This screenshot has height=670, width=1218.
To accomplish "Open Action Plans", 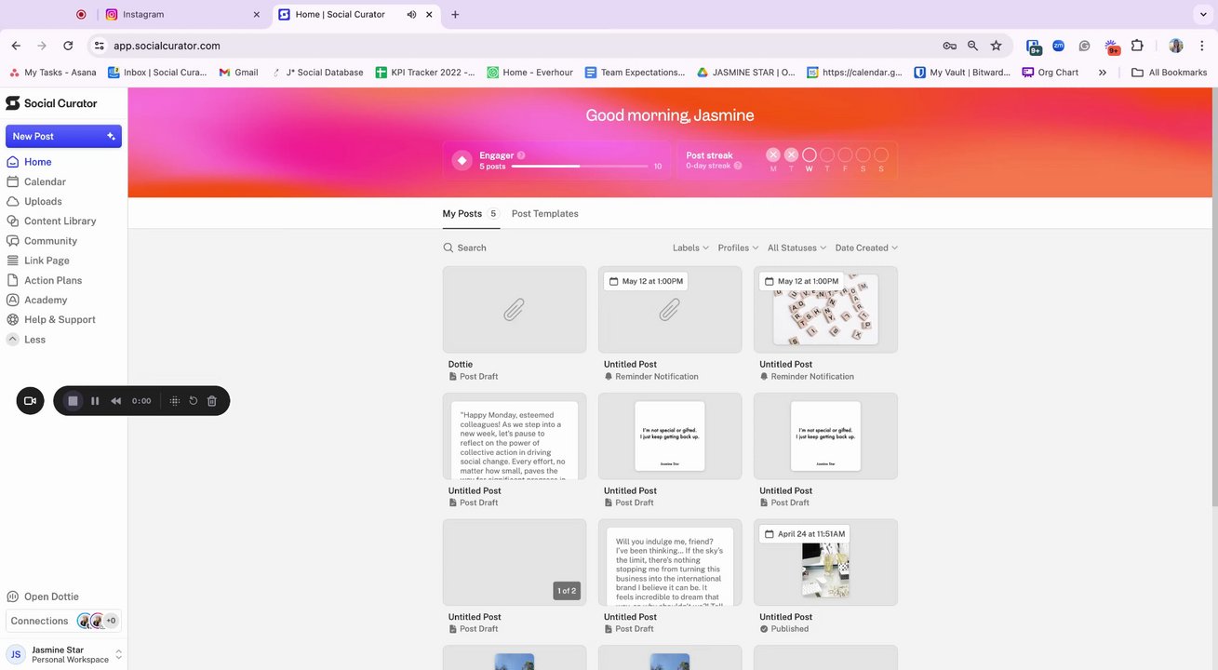I will click(x=53, y=280).
